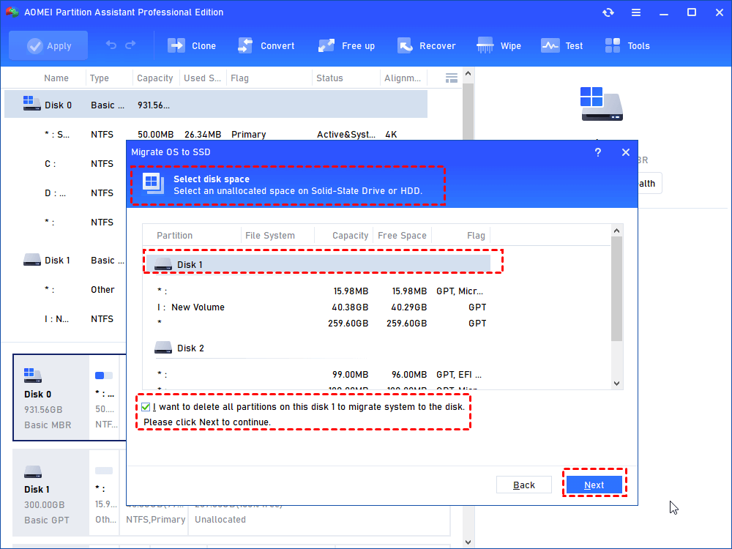Select Disk 2 in the dialog list
This screenshot has width=732, height=549.
tap(318, 348)
